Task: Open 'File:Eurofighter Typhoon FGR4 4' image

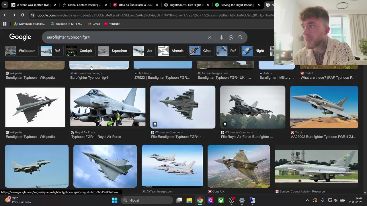Action: click(183, 107)
